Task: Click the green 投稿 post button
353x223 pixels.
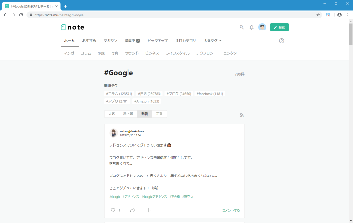Action: pos(279,27)
